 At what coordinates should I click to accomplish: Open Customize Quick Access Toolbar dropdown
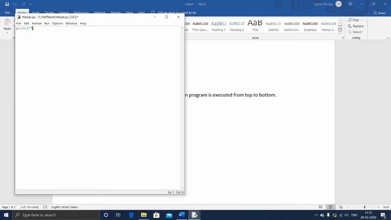click(x=31, y=4)
